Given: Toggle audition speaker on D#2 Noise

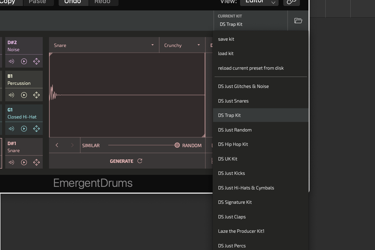Looking at the screenshot, I should point(12,61).
